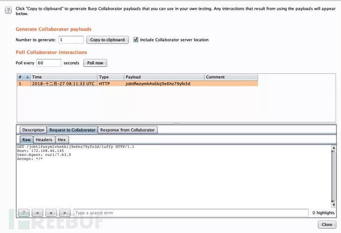Focus the Number to generate field
341x233 pixels.
[x=71, y=40]
